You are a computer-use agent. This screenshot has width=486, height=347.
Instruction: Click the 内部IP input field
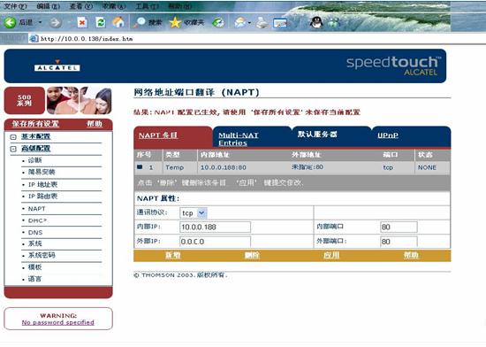pyautogui.click(x=215, y=227)
